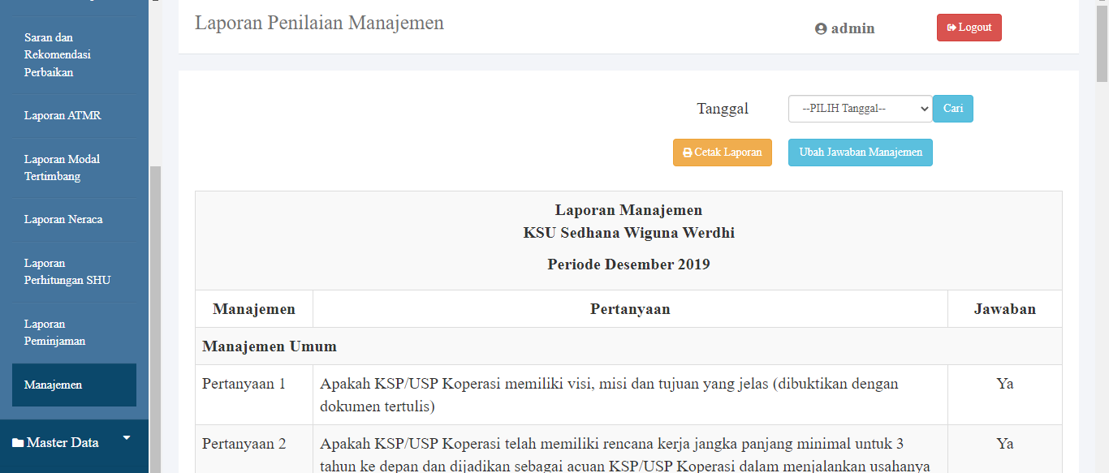Click the Ya answer for Pertanyaan 1
The image size is (1109, 473).
1005,384
